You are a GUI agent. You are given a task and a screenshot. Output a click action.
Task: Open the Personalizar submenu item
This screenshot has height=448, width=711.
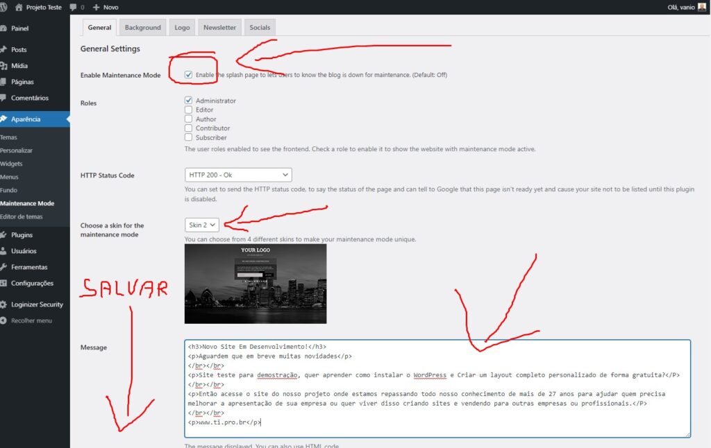[x=17, y=150]
